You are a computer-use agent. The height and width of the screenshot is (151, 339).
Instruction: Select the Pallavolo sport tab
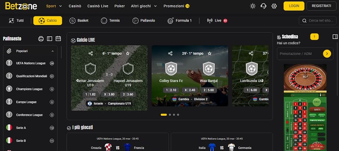point(144,21)
